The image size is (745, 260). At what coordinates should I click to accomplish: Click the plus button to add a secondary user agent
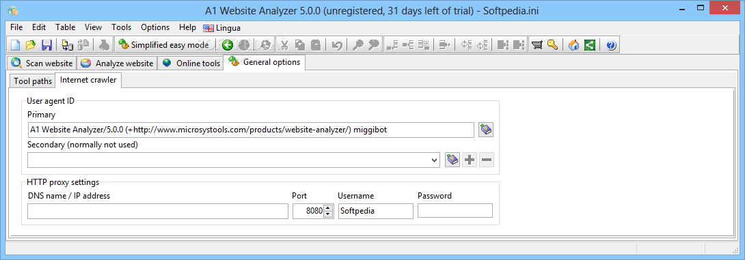[x=470, y=160]
